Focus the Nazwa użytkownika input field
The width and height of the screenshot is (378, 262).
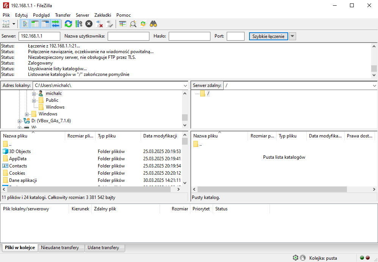pos(129,36)
